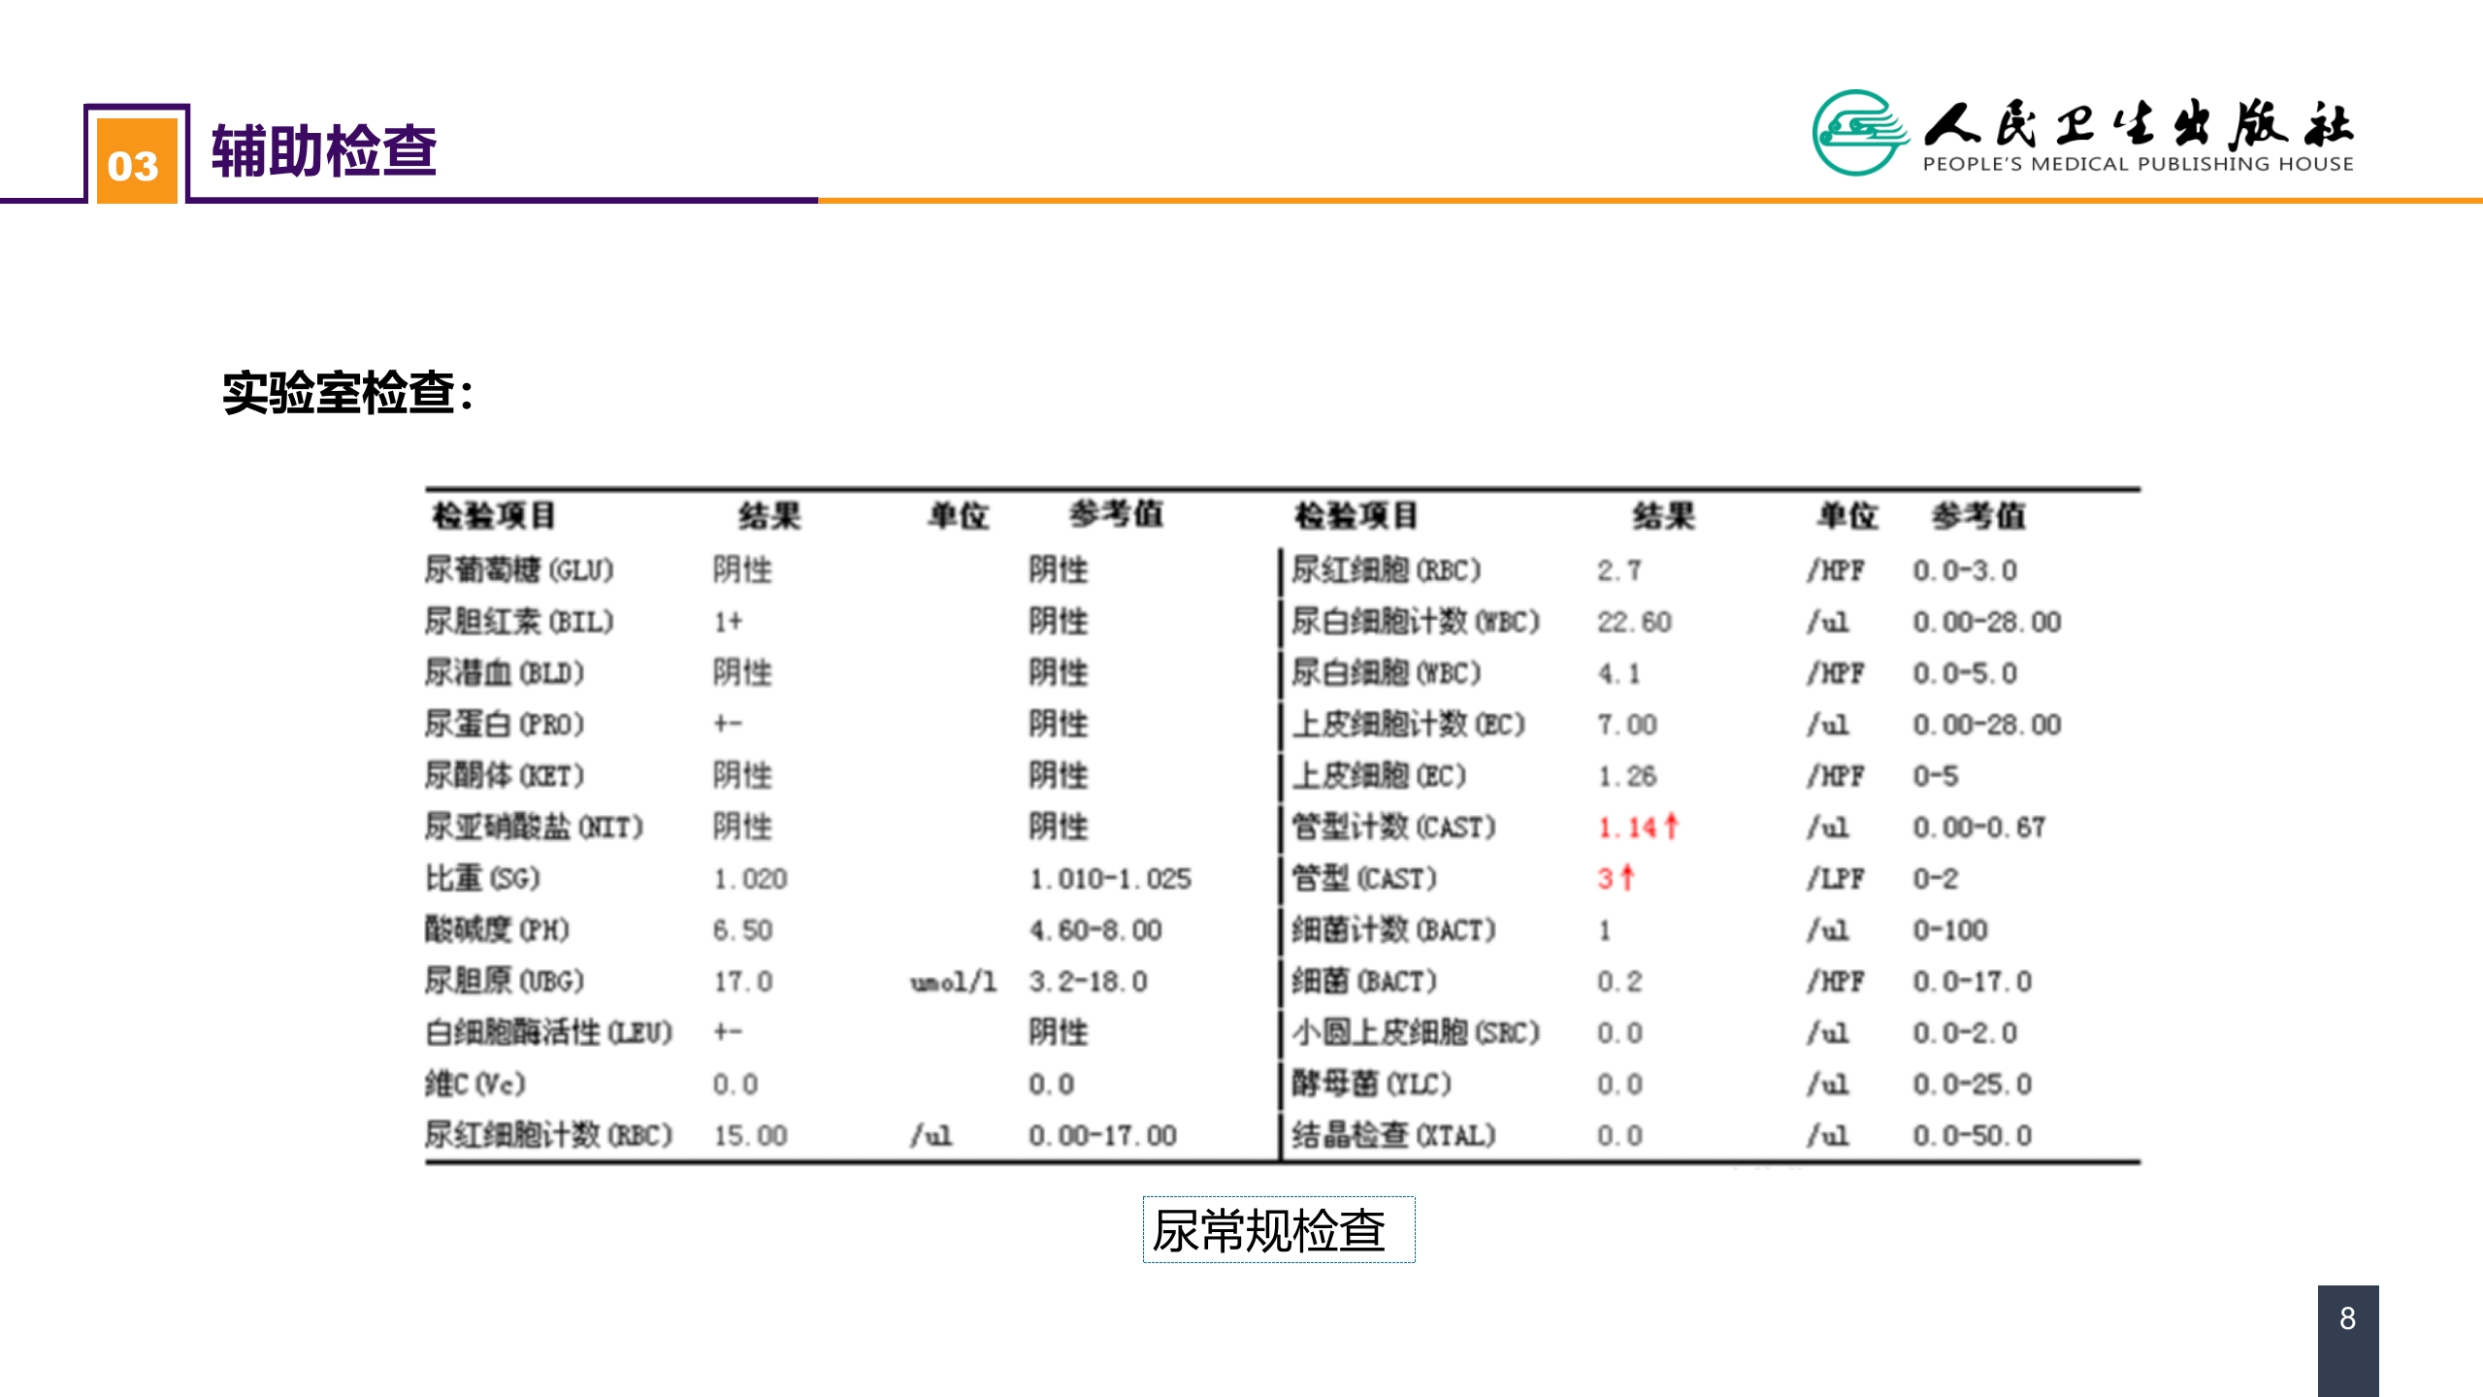Select the orange '03' section badge
The height and width of the screenshot is (1397, 2483).
pos(136,163)
